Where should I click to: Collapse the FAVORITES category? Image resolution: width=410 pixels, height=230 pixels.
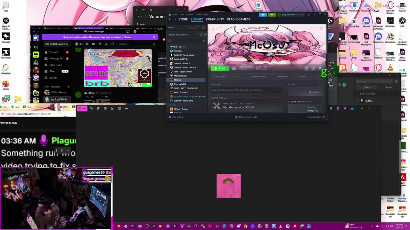tap(168, 47)
